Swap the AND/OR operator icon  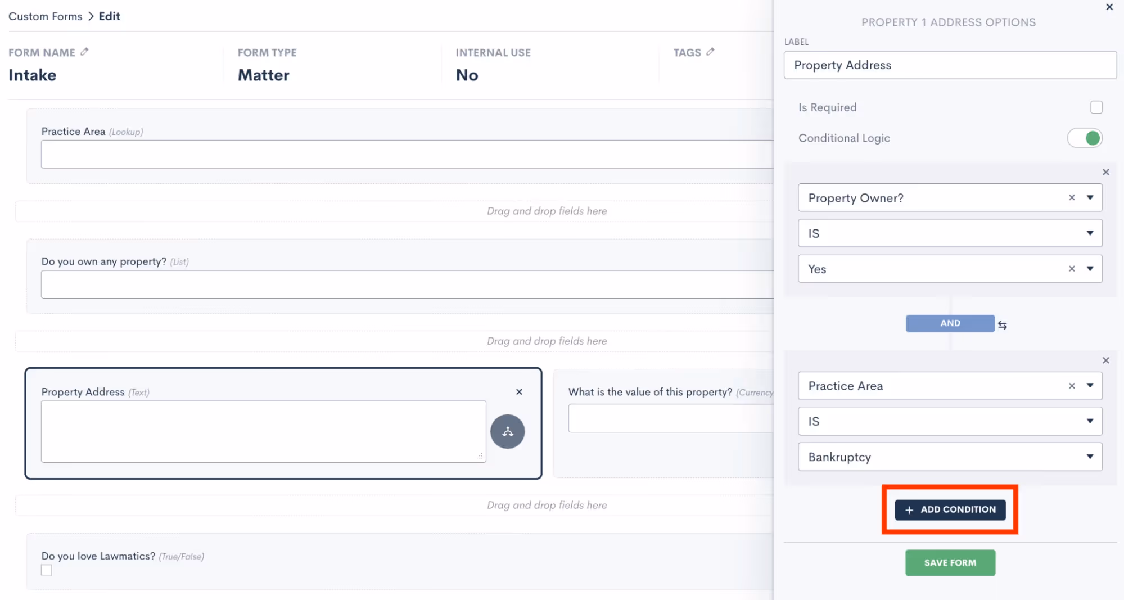pos(1003,325)
